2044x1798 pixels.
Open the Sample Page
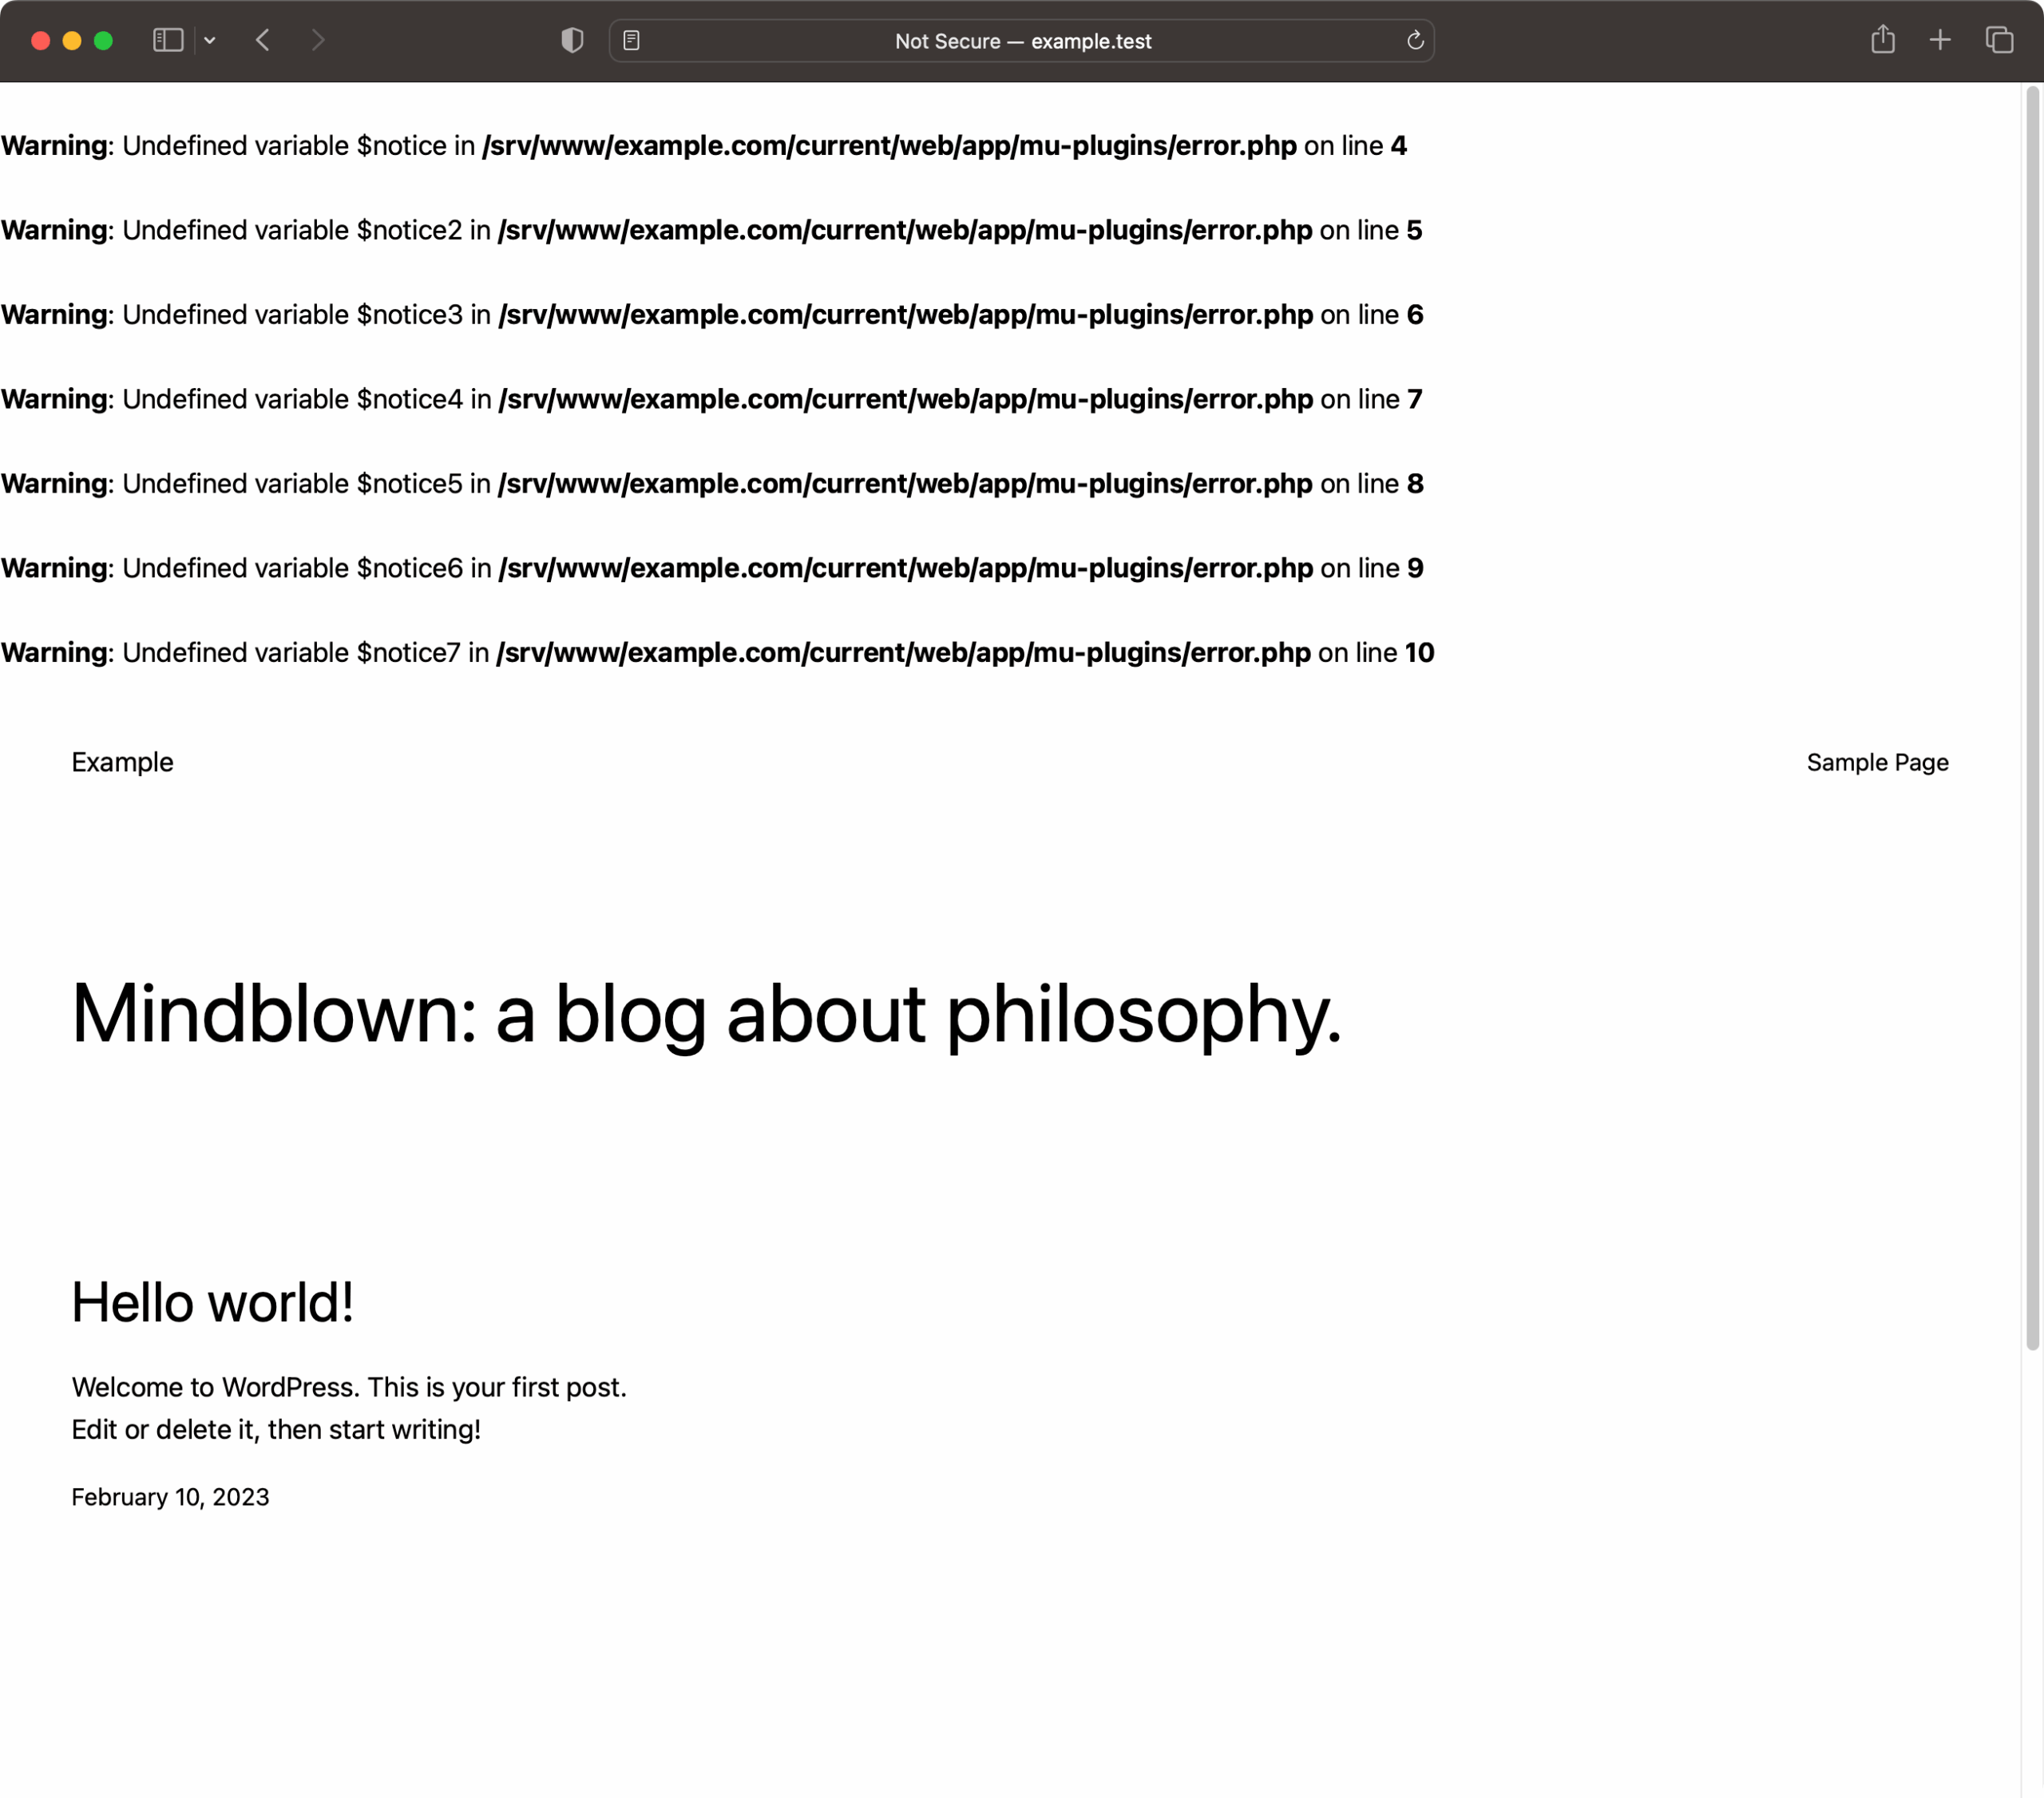coord(1876,762)
